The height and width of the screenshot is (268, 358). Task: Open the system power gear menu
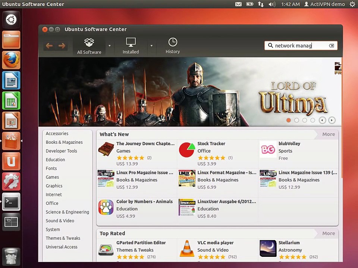pyautogui.click(x=352, y=4)
